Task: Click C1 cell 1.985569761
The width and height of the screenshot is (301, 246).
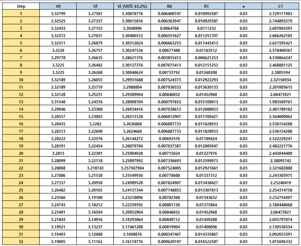Action: (x=281, y=102)
